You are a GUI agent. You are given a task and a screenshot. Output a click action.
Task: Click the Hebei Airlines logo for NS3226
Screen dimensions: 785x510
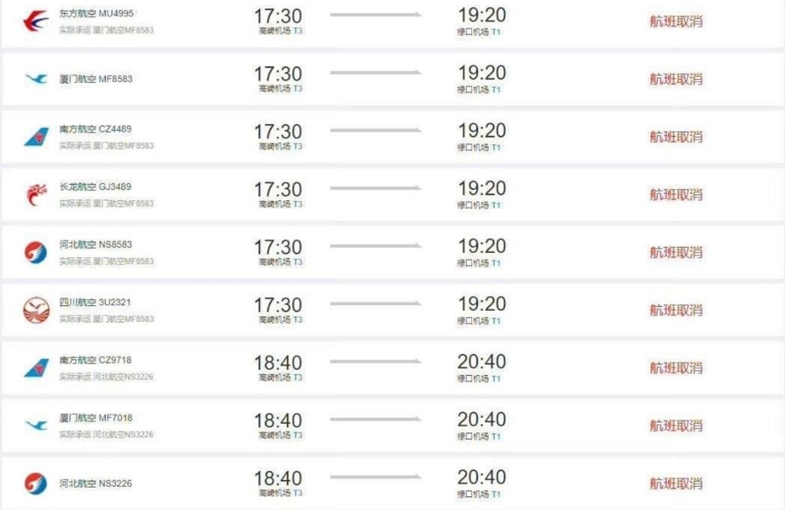coord(35,484)
